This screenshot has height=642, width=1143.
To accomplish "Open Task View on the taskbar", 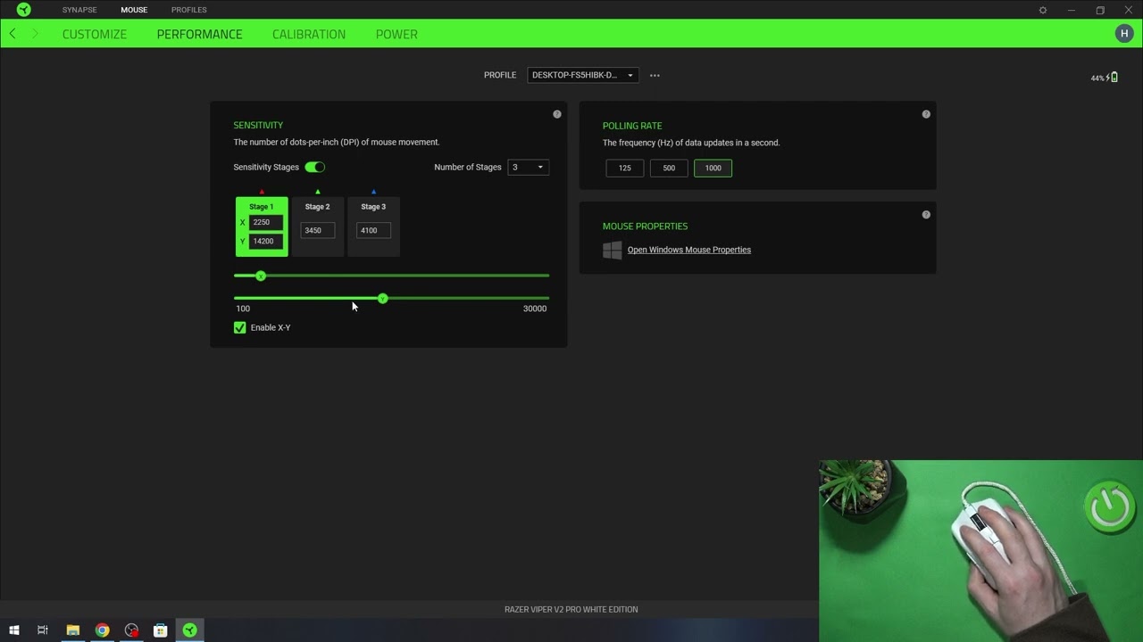I will click(x=43, y=630).
